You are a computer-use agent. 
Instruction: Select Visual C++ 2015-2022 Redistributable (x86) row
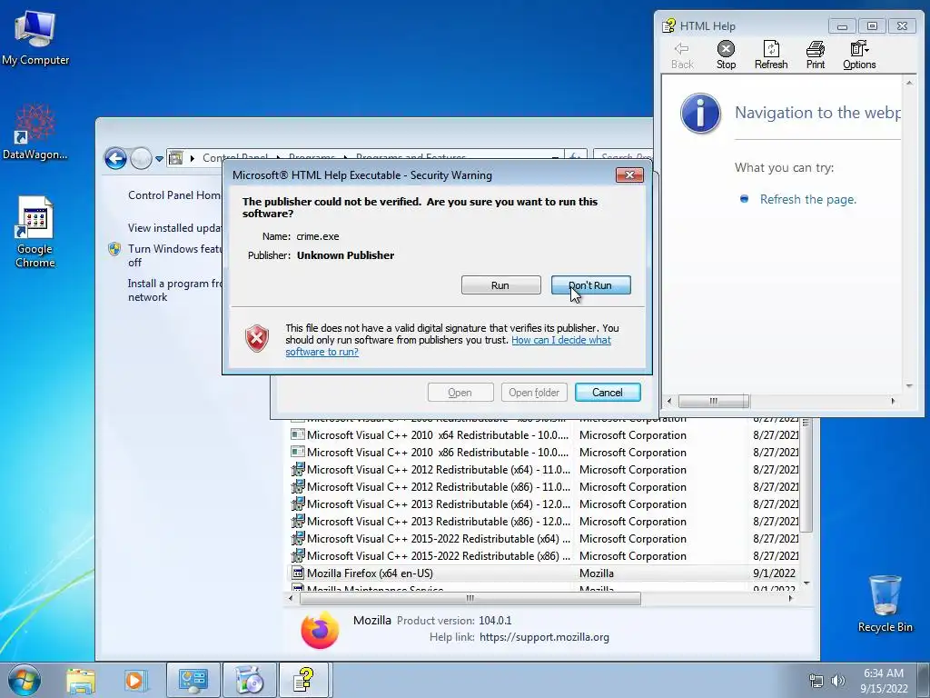pyautogui.click(x=543, y=556)
